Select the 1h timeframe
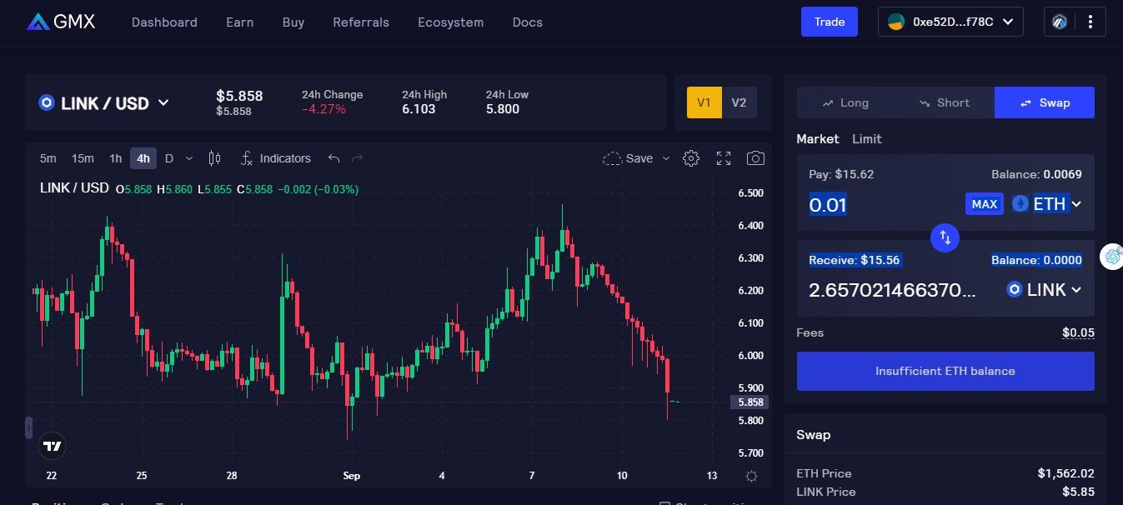This screenshot has width=1123, height=505. 115,158
